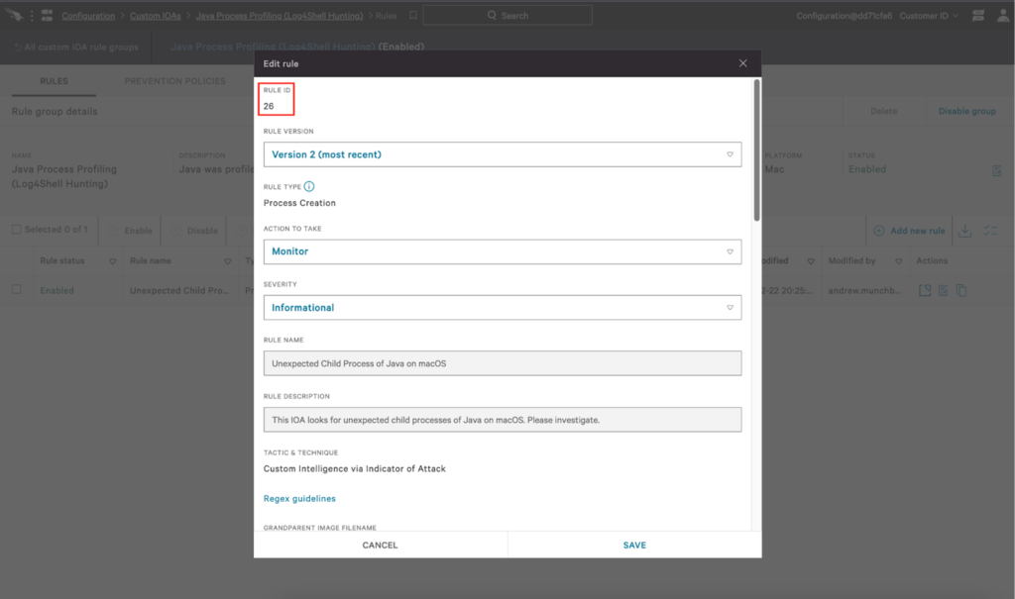This screenshot has width=1015, height=599.
Task: Open the Rule Version dropdown
Action: pyautogui.click(x=503, y=154)
